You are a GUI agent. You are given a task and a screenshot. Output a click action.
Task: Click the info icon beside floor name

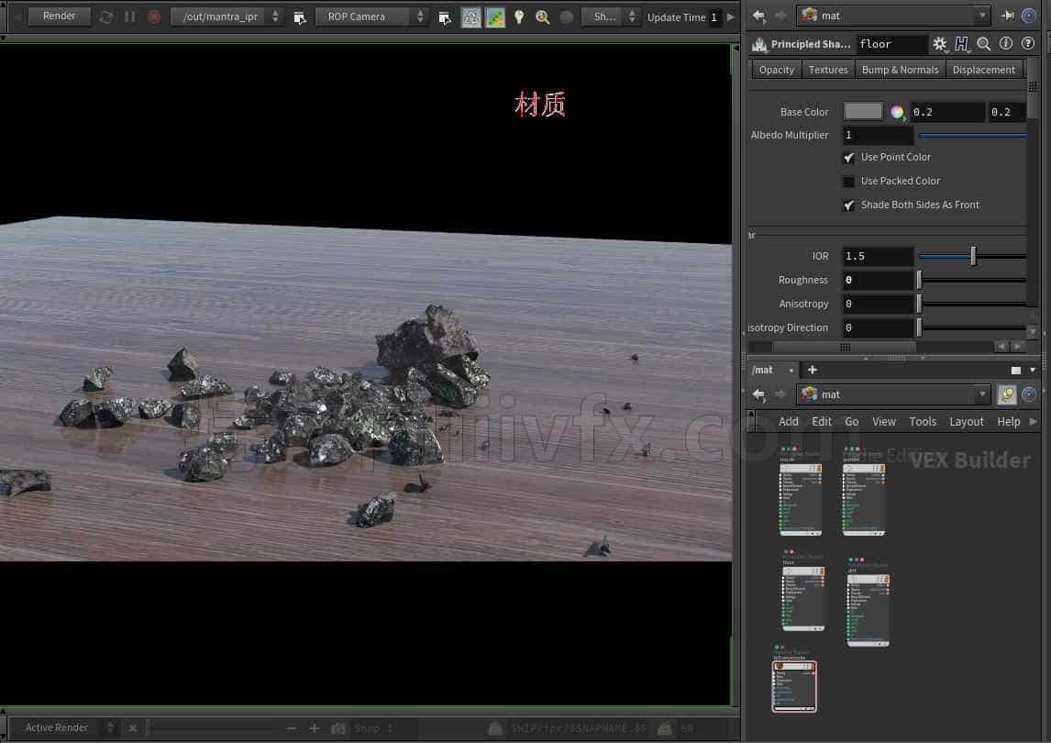click(x=1005, y=44)
